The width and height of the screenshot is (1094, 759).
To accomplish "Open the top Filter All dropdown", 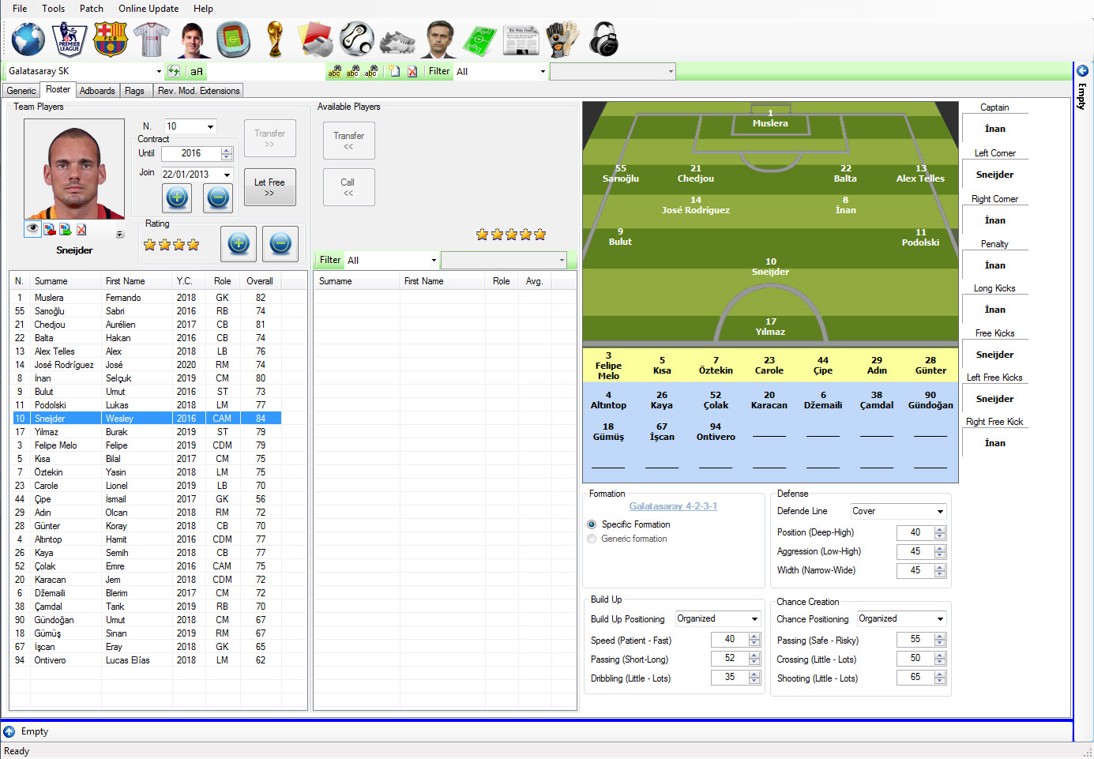I will (x=543, y=71).
